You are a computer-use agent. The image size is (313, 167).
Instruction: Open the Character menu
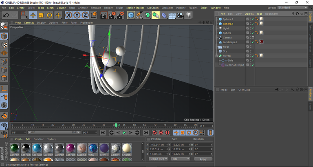167,8
